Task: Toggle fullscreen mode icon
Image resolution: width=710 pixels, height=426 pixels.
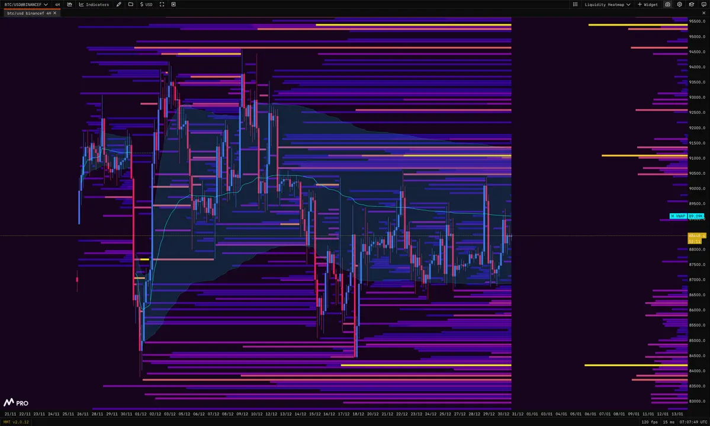Action: (162, 5)
